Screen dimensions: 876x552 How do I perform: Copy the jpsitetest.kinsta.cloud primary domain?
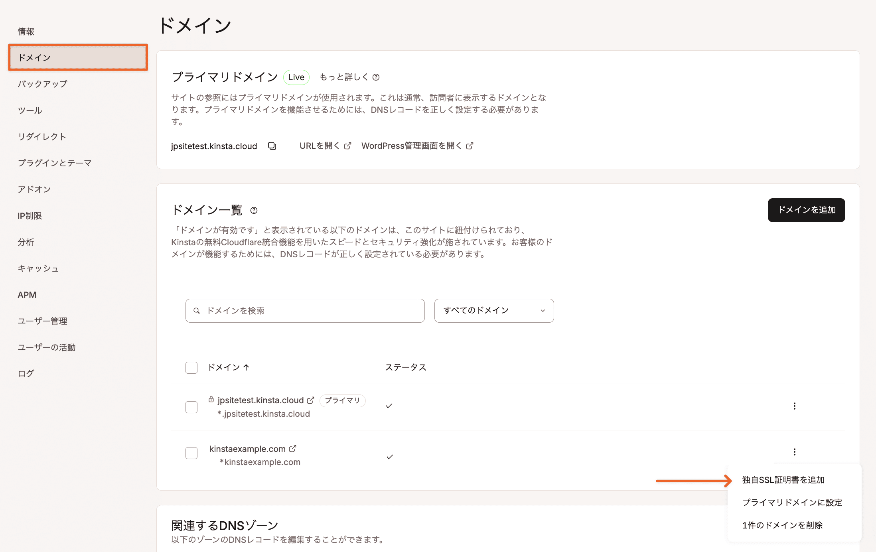pos(272,146)
